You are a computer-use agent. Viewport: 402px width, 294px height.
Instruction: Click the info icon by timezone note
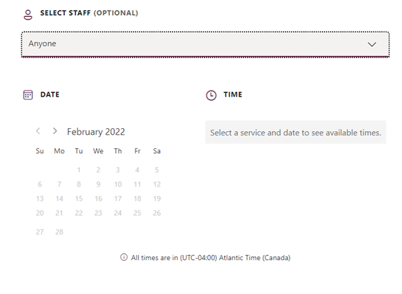pyautogui.click(x=124, y=257)
